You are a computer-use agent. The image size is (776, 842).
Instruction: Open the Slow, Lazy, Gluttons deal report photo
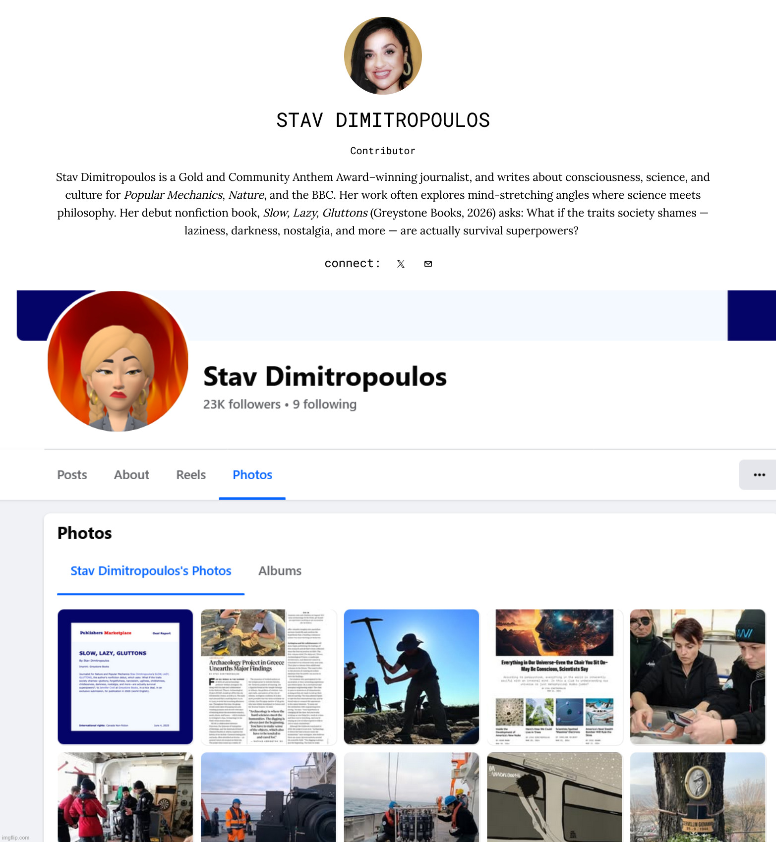125,677
